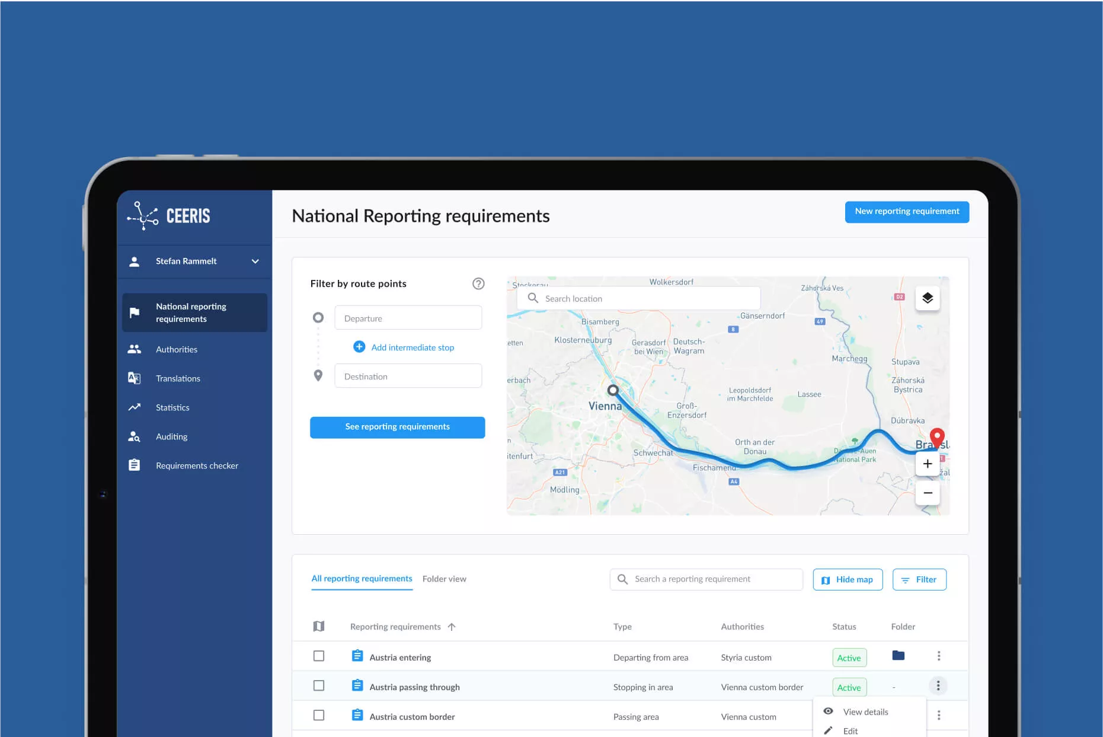Open the Austria entering folder icon
Viewport: 1103px width, 737px height.
tap(898, 655)
